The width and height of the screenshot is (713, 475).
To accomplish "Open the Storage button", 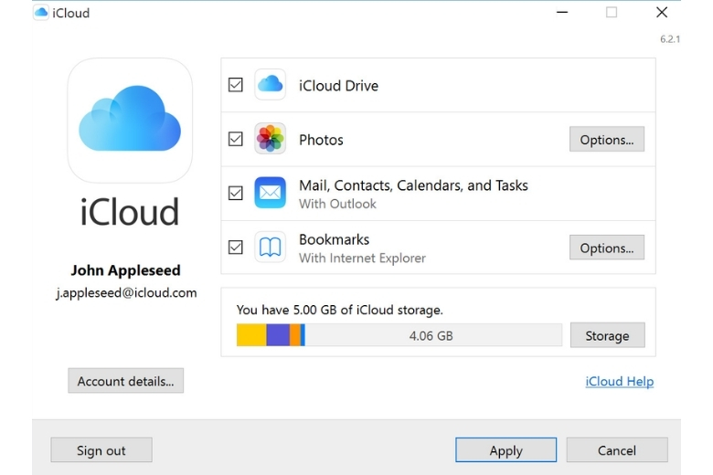I will click(608, 335).
